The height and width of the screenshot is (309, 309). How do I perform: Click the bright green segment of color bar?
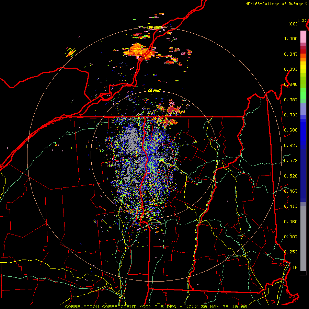tap(303, 94)
